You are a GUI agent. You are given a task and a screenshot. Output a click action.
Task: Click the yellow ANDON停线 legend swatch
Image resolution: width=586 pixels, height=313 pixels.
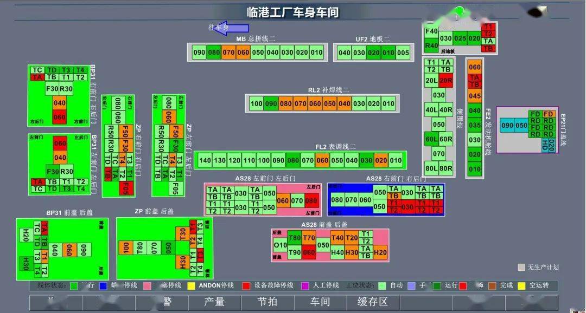coord(191,285)
